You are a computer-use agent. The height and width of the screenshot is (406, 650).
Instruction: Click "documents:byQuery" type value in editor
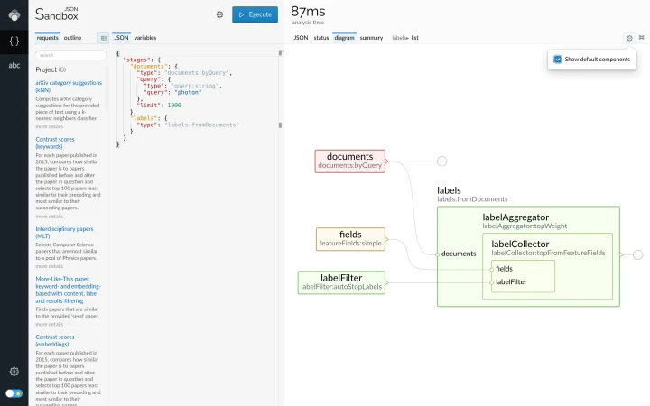coord(198,73)
